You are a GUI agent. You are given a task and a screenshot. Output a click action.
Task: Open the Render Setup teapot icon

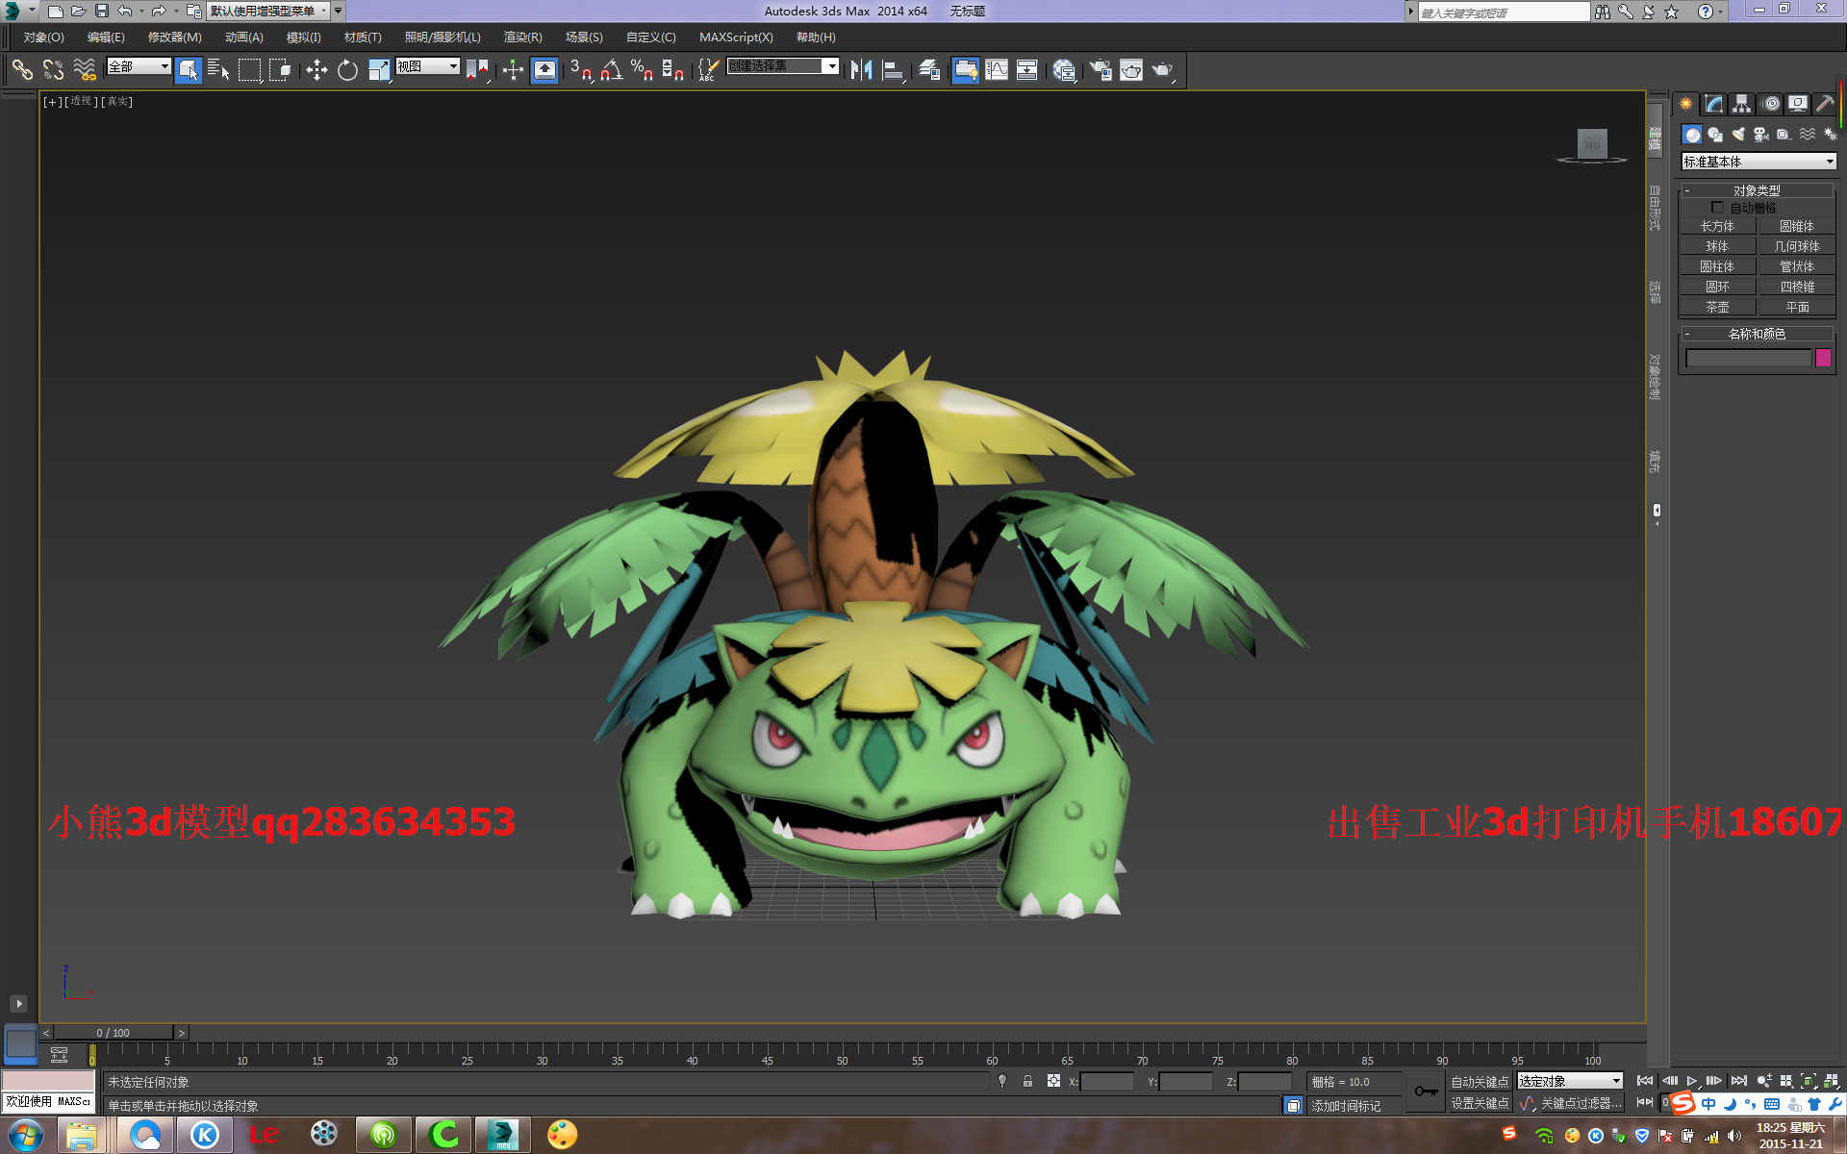pyautogui.click(x=1101, y=69)
